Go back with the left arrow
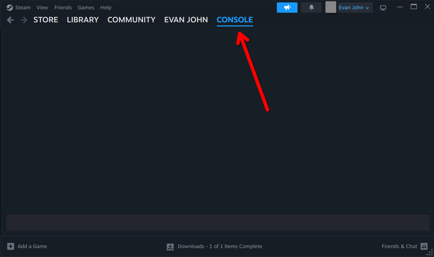Viewport: 434px width, 257px height. point(10,20)
